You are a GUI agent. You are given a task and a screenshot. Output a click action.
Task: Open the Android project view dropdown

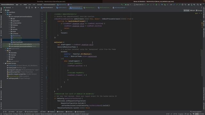tap(9, 8)
